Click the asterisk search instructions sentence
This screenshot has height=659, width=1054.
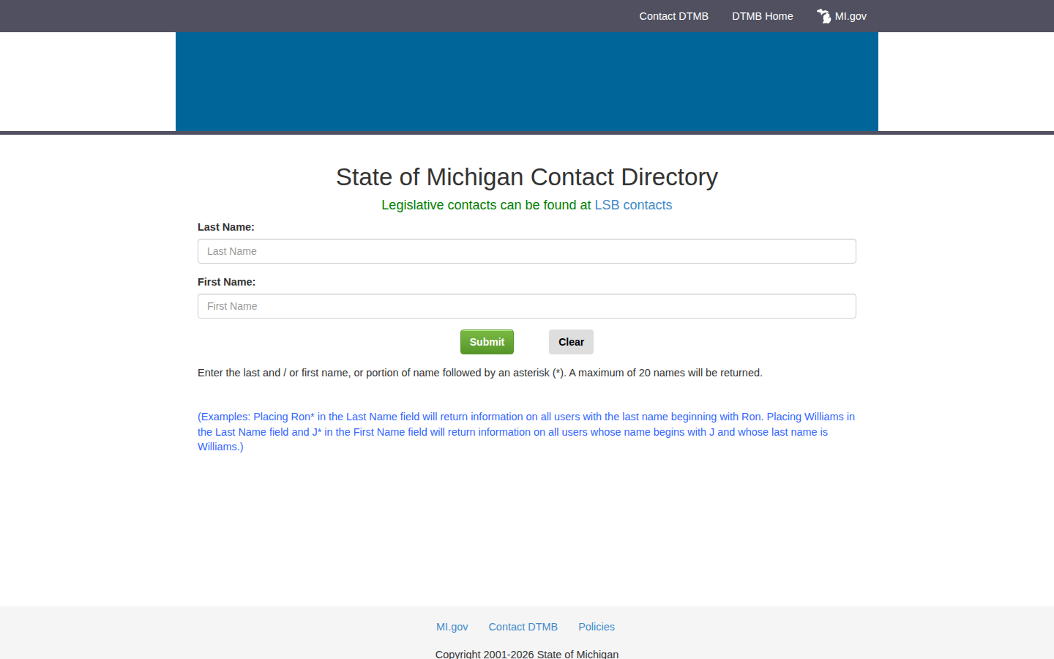click(480, 373)
